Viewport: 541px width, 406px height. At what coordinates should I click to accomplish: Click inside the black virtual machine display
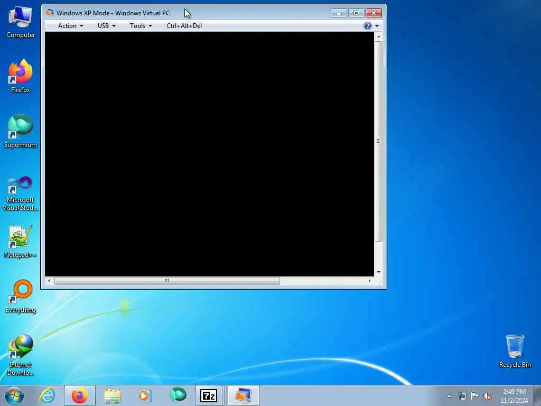(x=209, y=154)
